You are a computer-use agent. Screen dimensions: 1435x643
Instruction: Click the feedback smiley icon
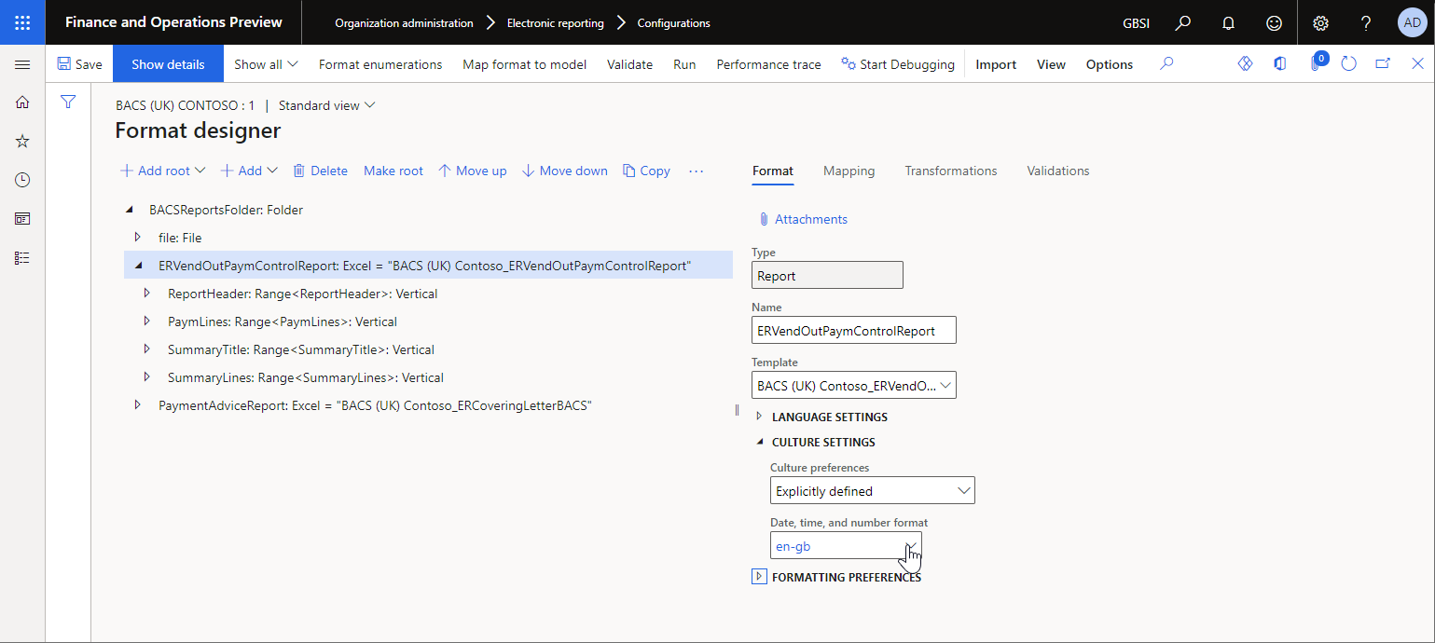(1274, 22)
